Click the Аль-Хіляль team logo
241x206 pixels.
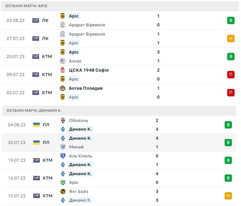[x=63, y=156]
